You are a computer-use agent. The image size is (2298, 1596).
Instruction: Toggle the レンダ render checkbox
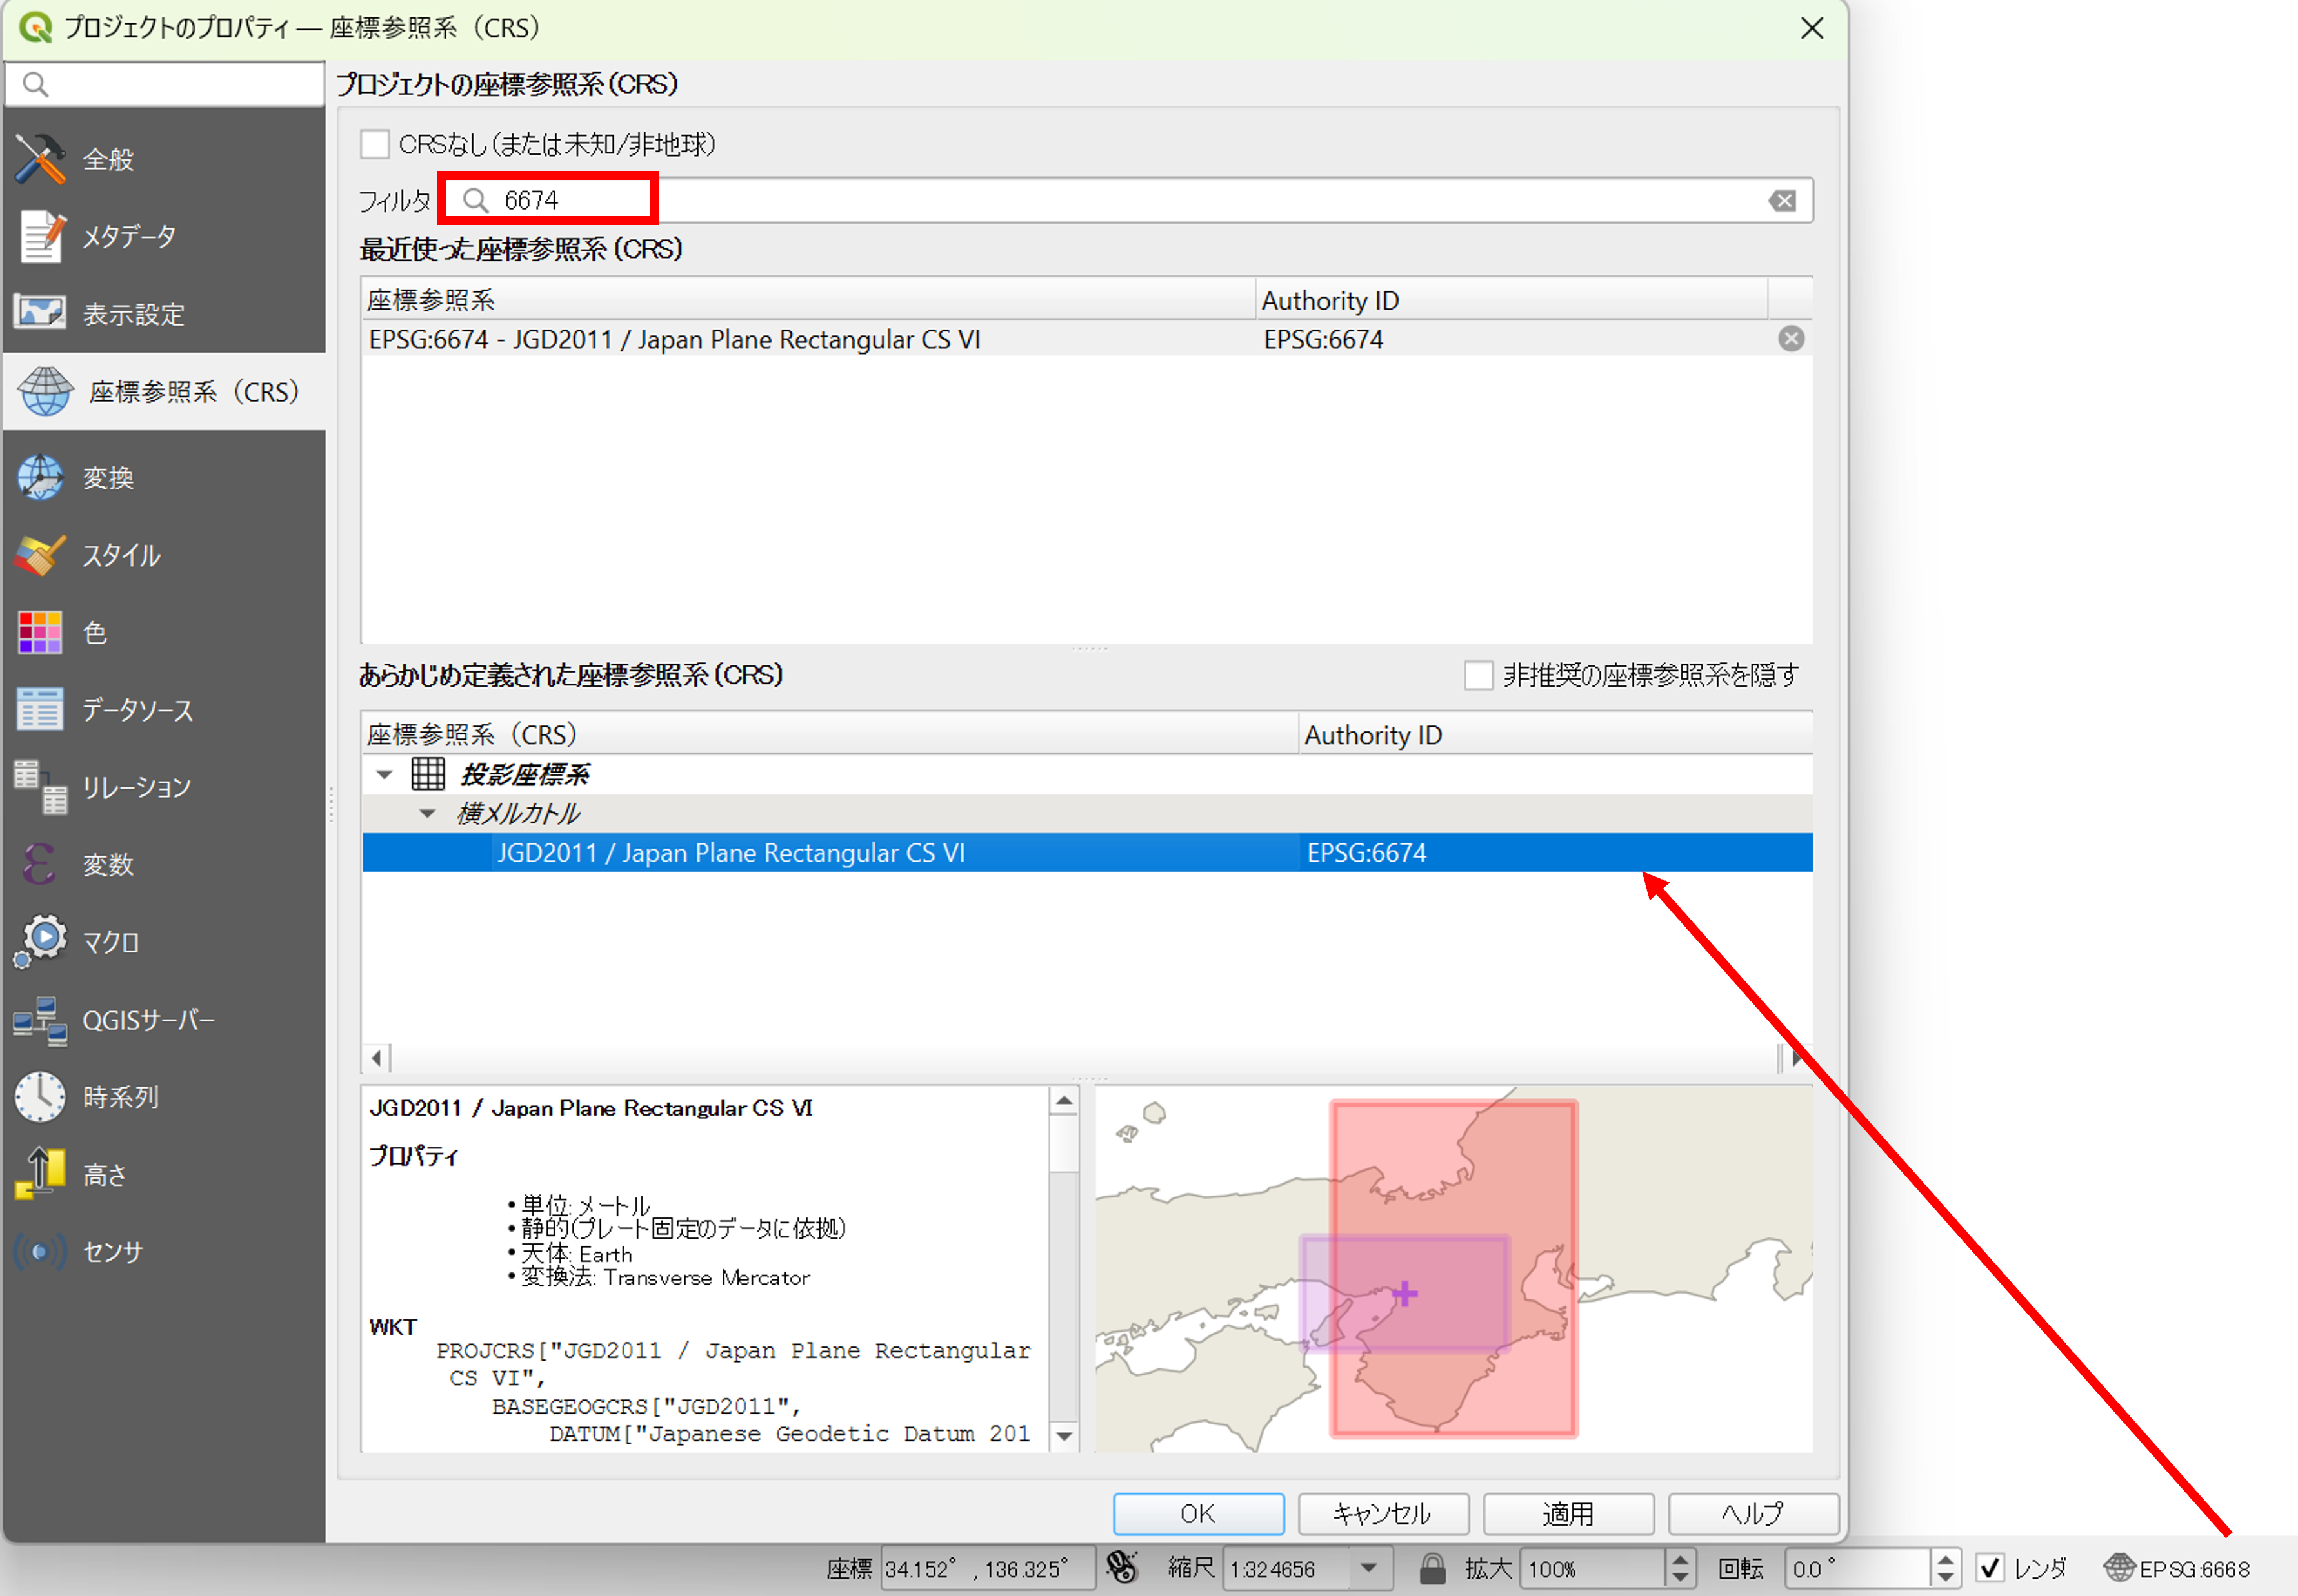click(1990, 1568)
